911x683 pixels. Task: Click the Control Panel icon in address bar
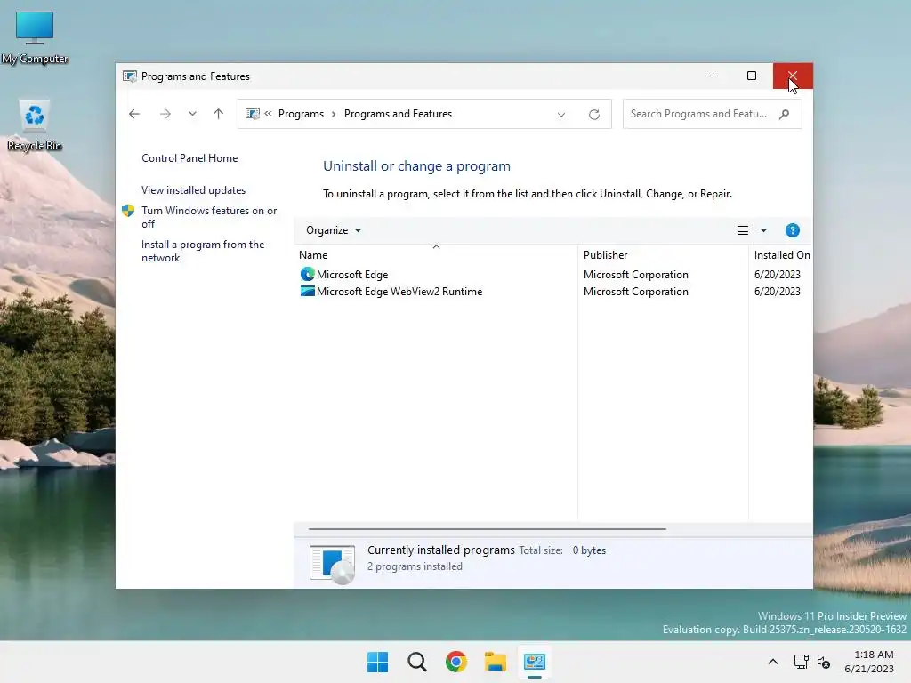click(252, 114)
